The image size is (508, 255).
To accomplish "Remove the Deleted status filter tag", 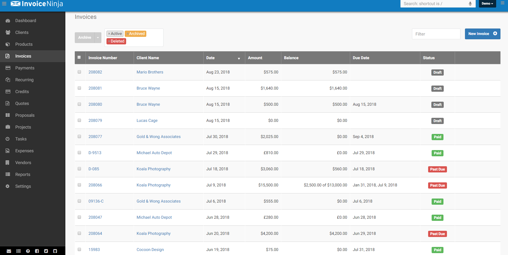I will coord(109,41).
